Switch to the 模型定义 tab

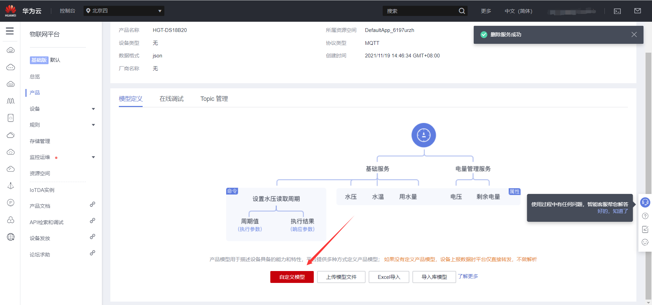(131, 99)
